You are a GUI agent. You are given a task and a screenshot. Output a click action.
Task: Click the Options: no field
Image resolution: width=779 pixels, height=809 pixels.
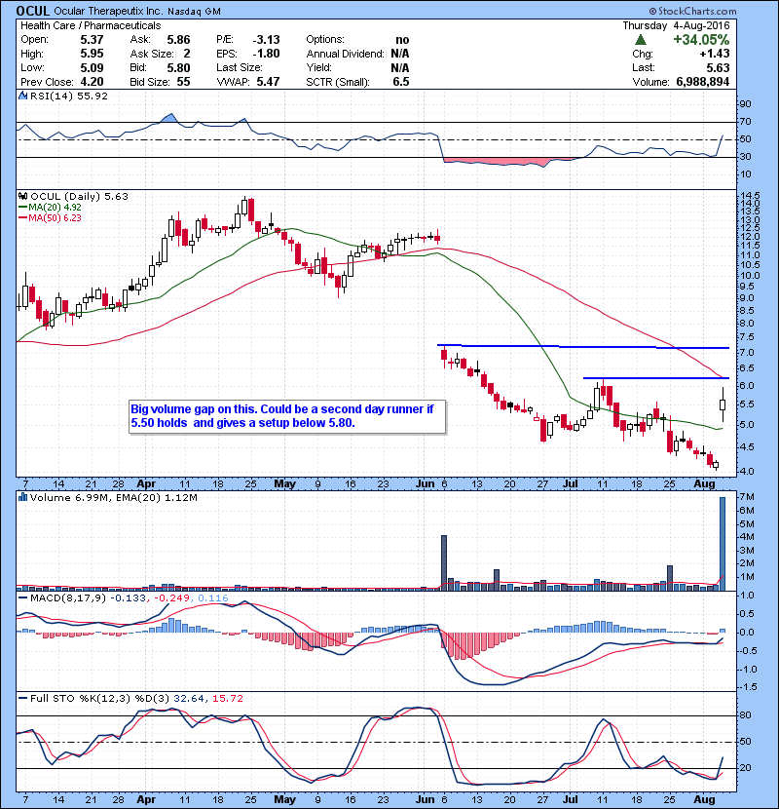357,40
